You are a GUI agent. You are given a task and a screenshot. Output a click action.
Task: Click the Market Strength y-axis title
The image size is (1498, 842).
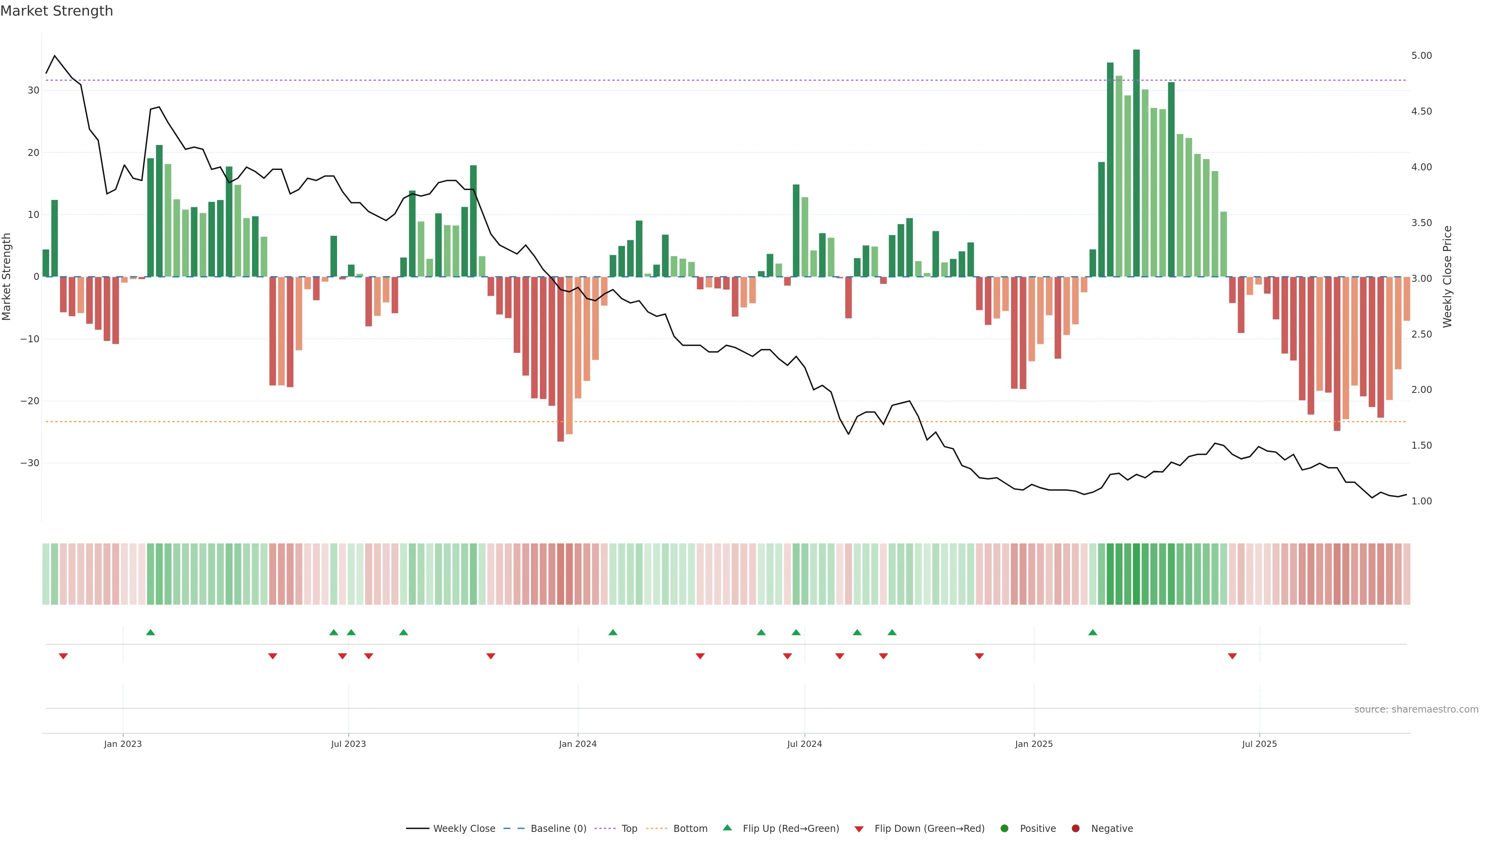(7, 277)
